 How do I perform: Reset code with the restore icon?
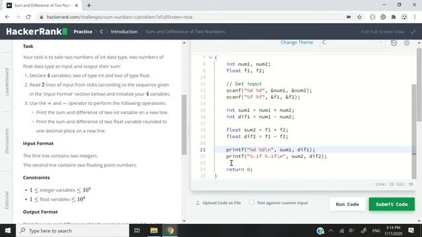(x=394, y=43)
